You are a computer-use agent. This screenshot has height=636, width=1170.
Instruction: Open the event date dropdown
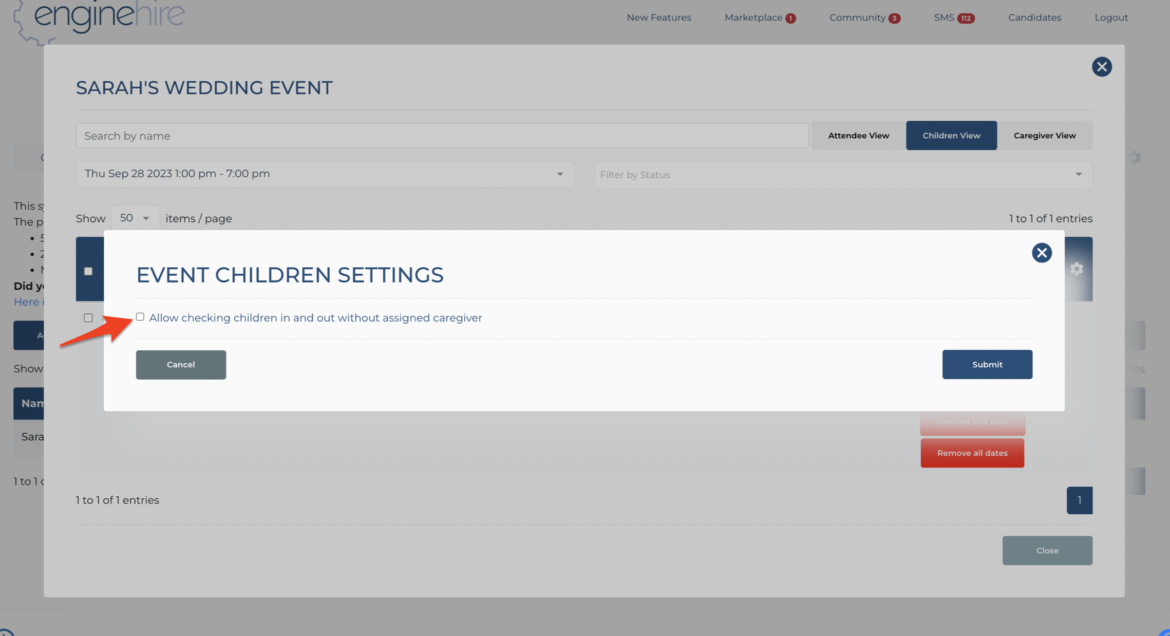[325, 174]
